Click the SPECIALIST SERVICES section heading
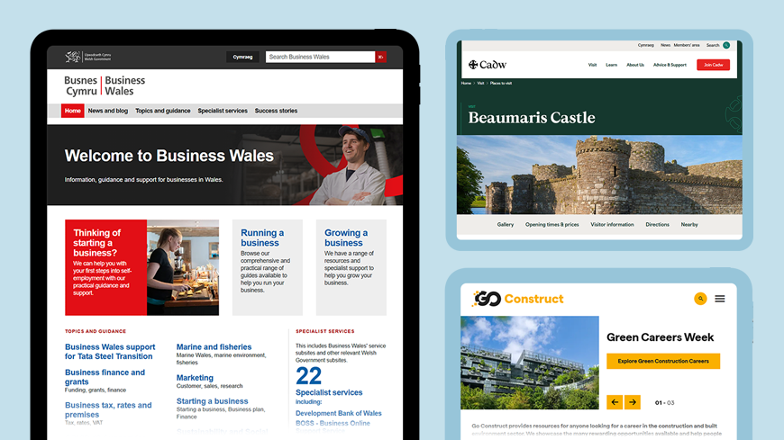This screenshot has height=440, width=784. pos(325,331)
